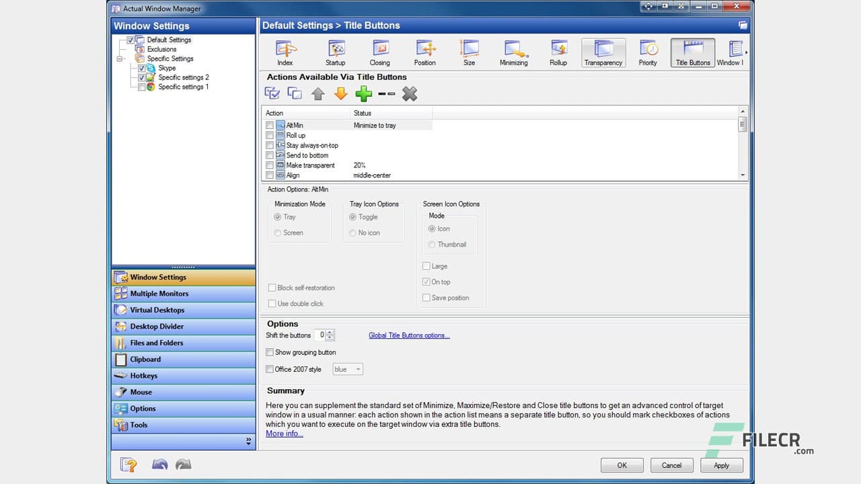861x484 pixels.
Task: Open Global Title Buttons options link
Action: (x=409, y=335)
